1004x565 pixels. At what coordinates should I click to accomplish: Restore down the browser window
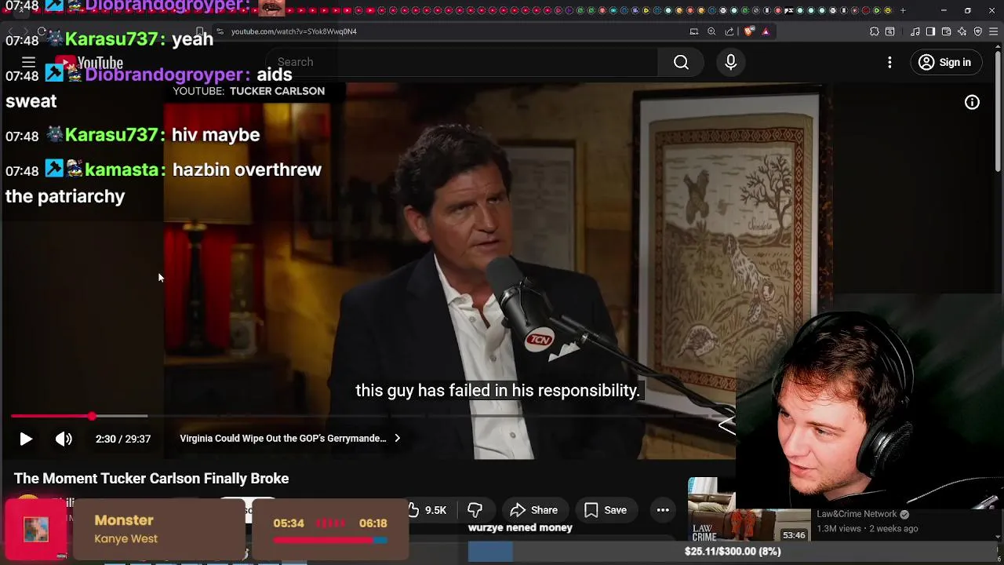pyautogui.click(x=968, y=10)
